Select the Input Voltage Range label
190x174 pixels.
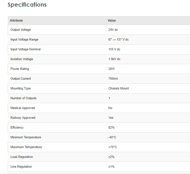click(24, 39)
